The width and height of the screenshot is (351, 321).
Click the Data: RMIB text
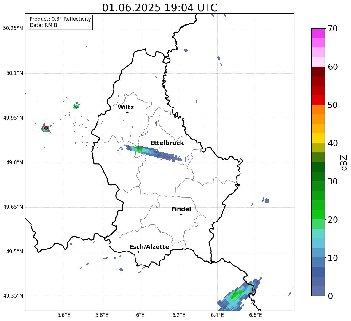[x=43, y=25]
